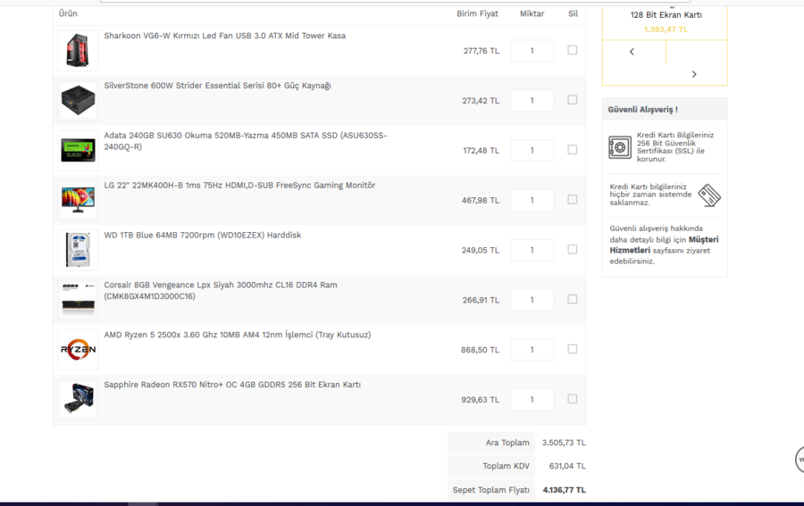Open the Adata SU630 SSD thumbnail
Image resolution: width=804 pixels, height=506 pixels.
coord(78,150)
